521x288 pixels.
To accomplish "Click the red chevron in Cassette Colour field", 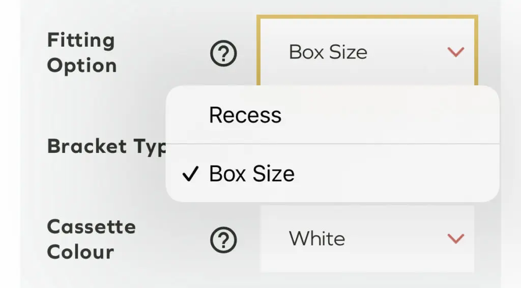I will [455, 238].
